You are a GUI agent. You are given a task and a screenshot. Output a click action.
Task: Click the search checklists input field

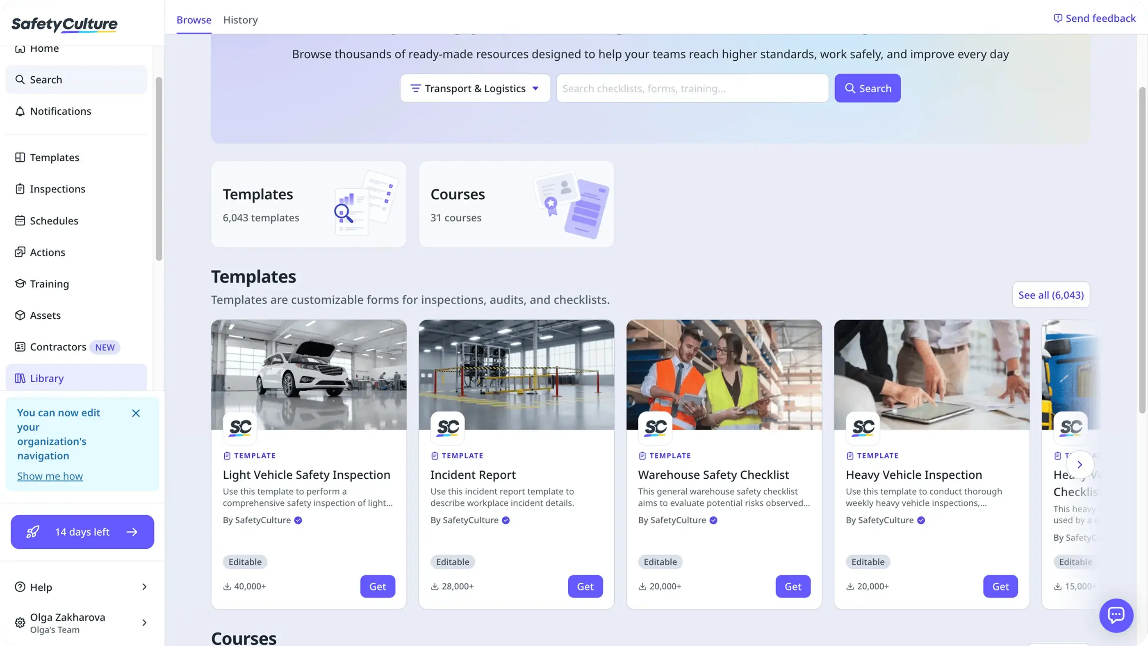coord(692,88)
